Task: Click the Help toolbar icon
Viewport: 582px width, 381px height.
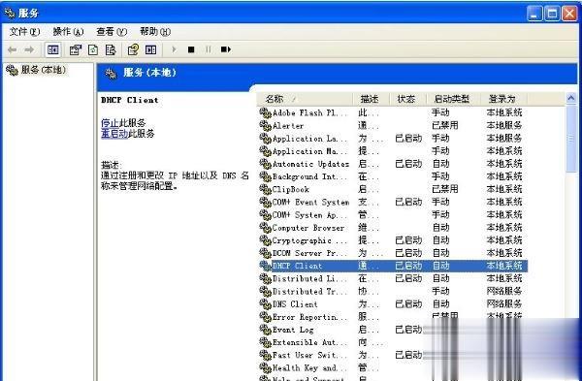Action: 133,49
